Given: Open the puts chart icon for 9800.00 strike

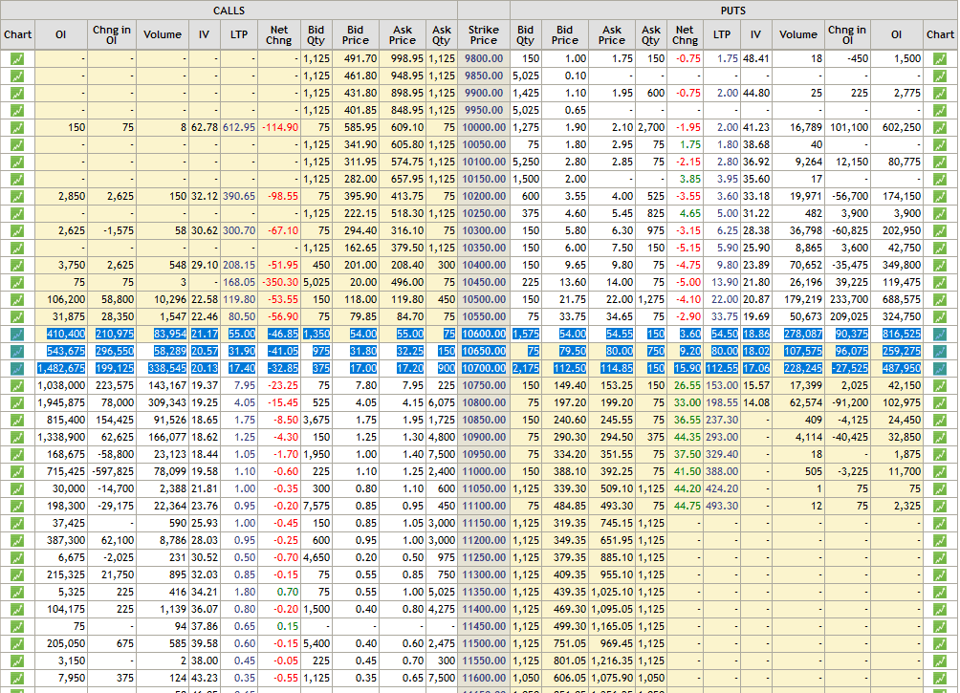Looking at the screenshot, I should [x=940, y=58].
